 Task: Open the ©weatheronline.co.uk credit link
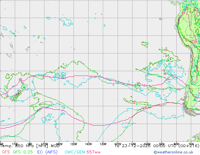pyautogui.click(x=174, y=152)
